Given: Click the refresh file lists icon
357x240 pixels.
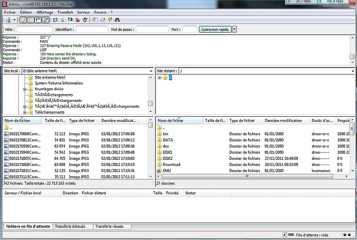Looking at the screenshot, I should pyautogui.click(x=55, y=20).
